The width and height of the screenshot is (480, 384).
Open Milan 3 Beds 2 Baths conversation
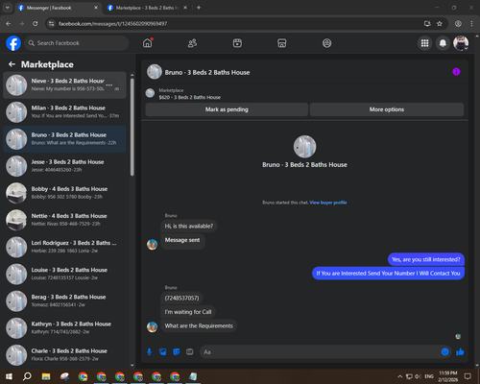click(x=64, y=112)
